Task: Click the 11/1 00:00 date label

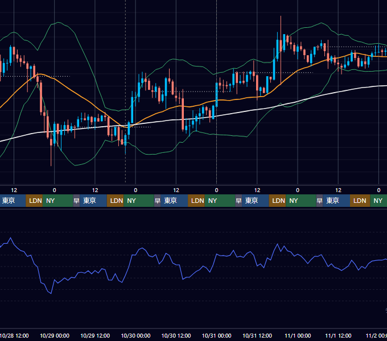Action: point(298,335)
